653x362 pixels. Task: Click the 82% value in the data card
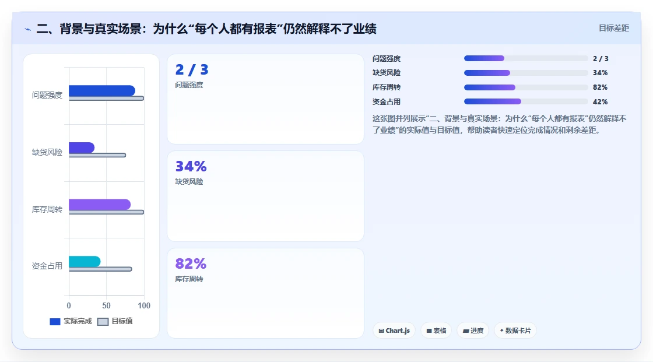coord(191,263)
